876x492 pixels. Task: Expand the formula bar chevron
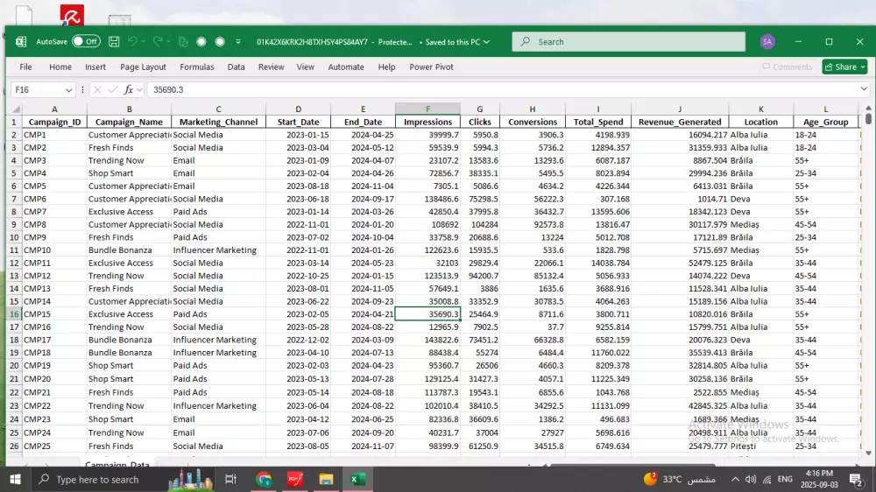[x=863, y=89]
